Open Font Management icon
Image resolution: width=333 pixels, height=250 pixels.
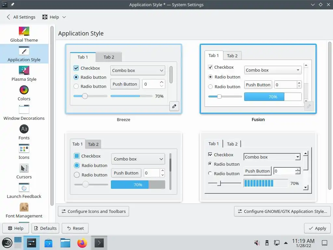[24, 207]
